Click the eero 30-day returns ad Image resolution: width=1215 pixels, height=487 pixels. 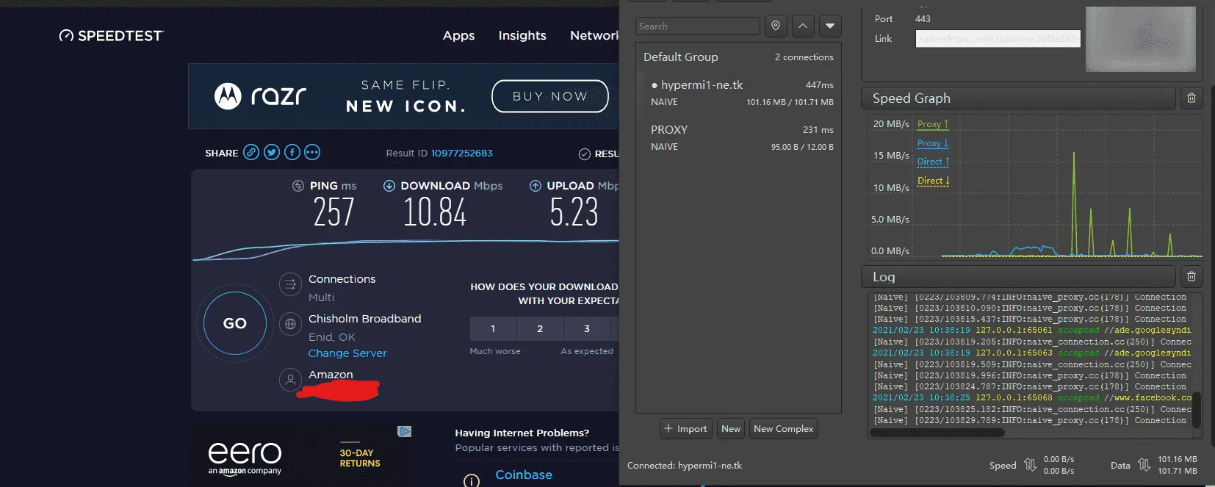(x=303, y=455)
